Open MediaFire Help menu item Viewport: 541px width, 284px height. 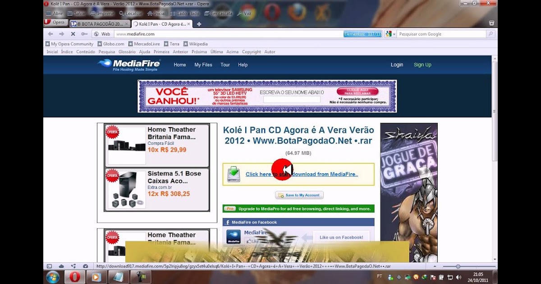[243, 65]
